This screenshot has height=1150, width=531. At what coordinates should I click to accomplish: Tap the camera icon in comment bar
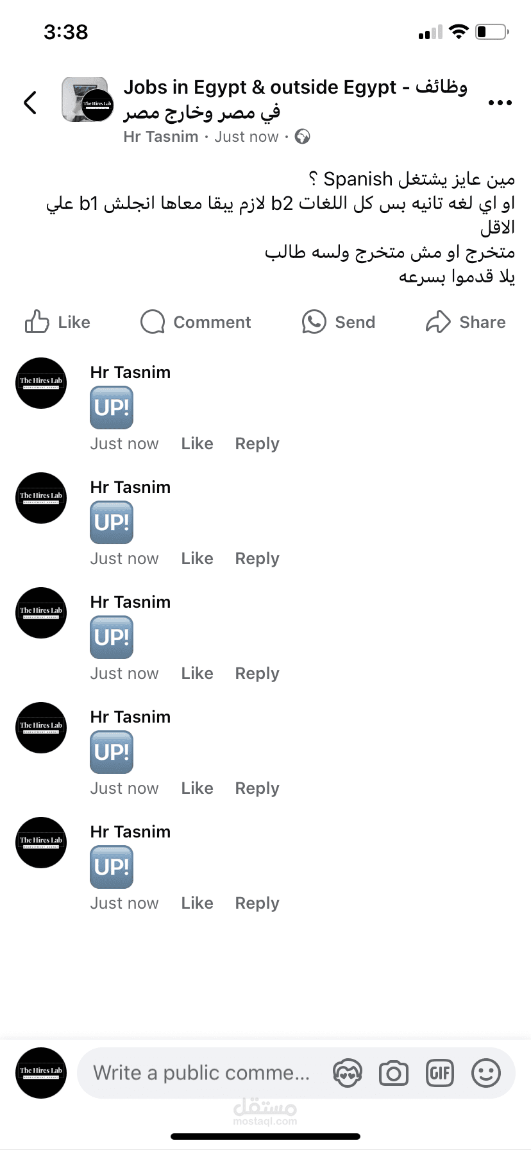coord(394,1073)
